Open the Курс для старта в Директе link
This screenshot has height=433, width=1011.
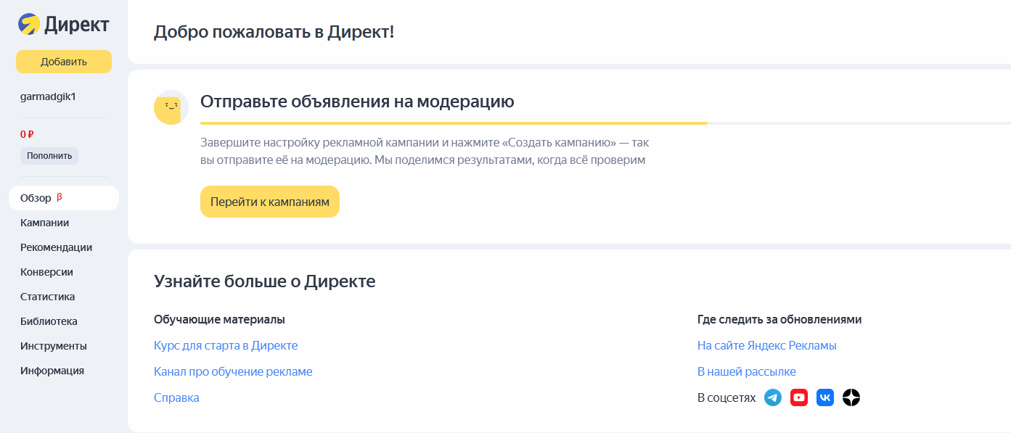pyautogui.click(x=226, y=346)
